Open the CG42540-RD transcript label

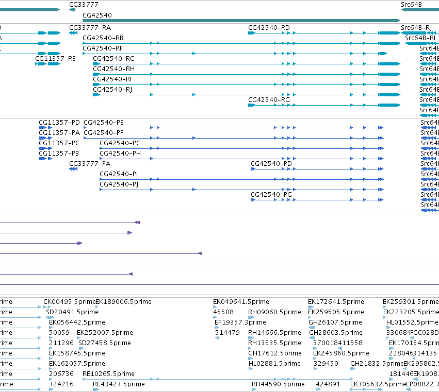[269, 28]
